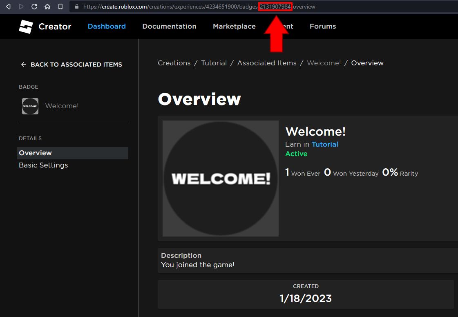
Task: Click the small Welcome! badge sidebar icon
Action: (30, 106)
